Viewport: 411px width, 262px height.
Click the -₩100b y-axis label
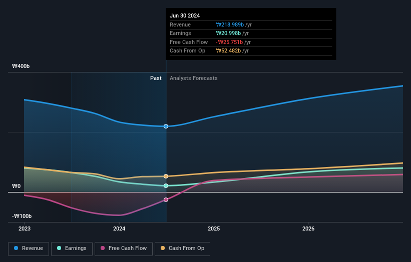click(x=22, y=216)
